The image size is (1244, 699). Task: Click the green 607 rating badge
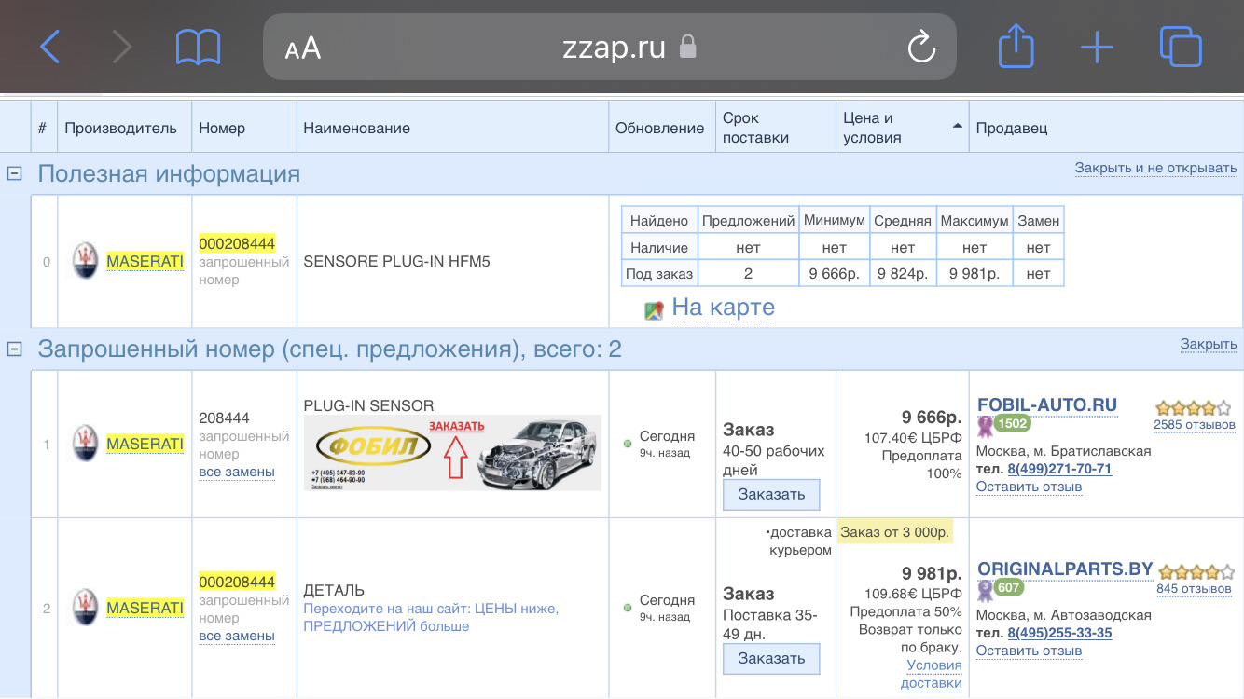click(x=1008, y=587)
